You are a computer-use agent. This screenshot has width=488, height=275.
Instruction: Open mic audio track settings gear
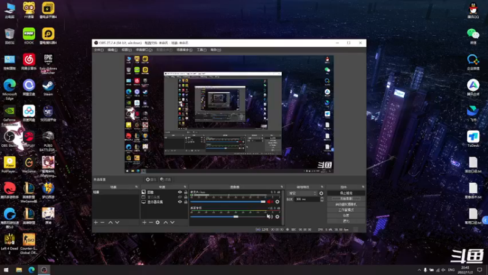click(278, 202)
